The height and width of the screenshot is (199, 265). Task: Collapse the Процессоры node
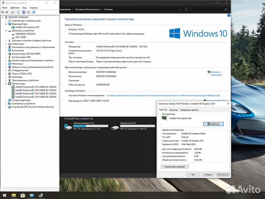(6, 84)
